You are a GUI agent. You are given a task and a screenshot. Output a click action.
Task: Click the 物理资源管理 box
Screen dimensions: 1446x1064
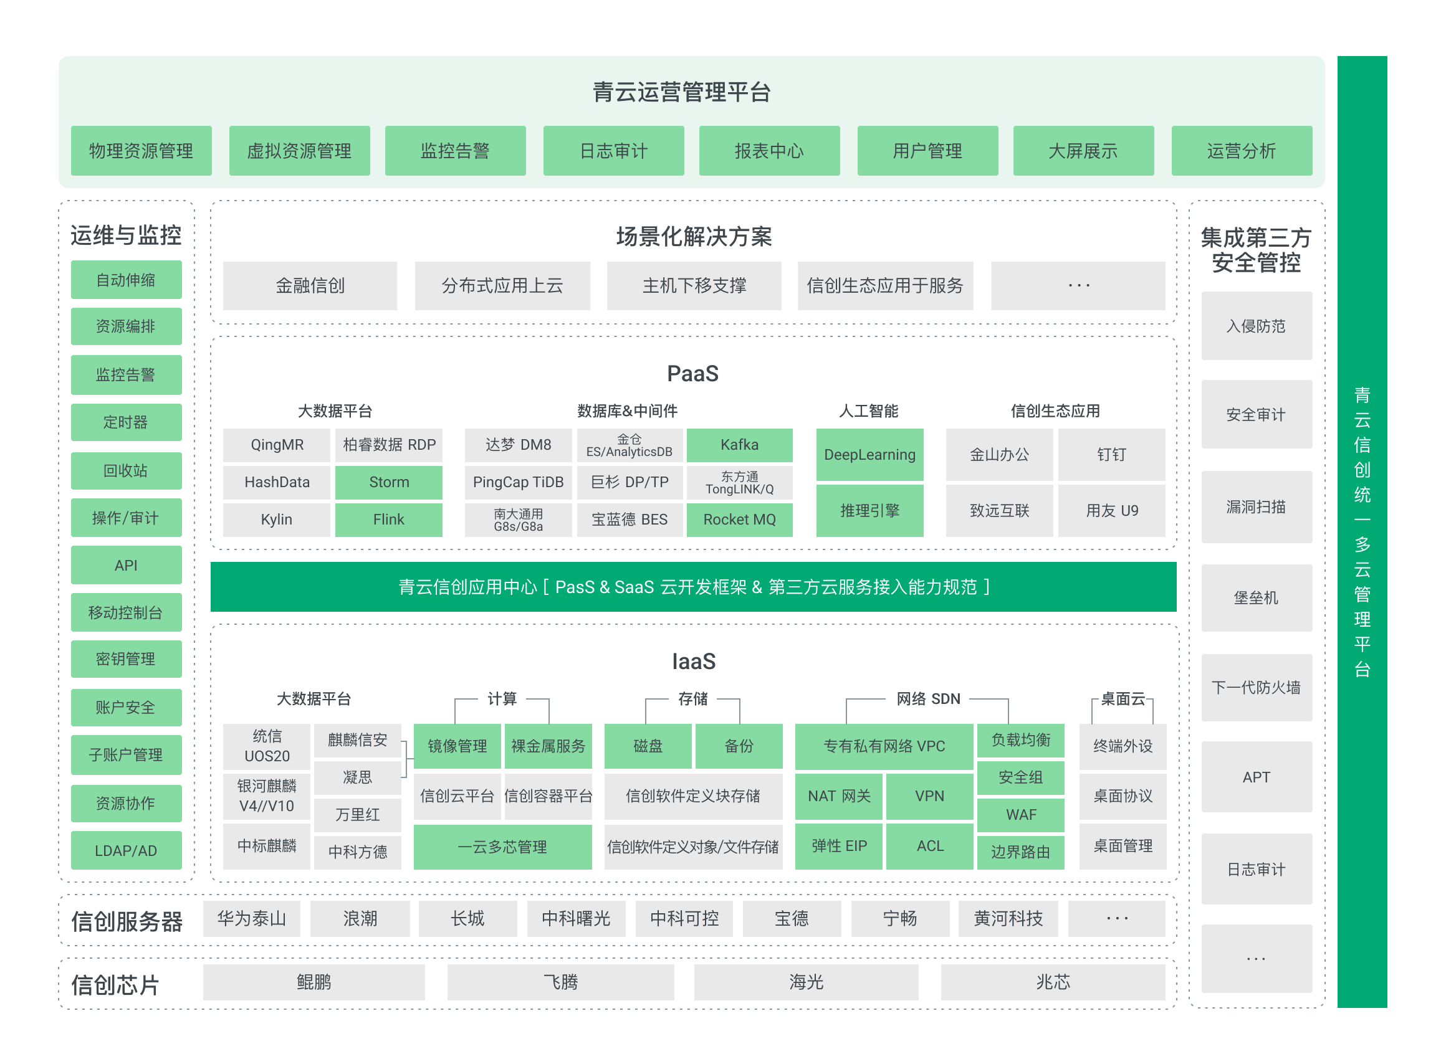tap(141, 151)
